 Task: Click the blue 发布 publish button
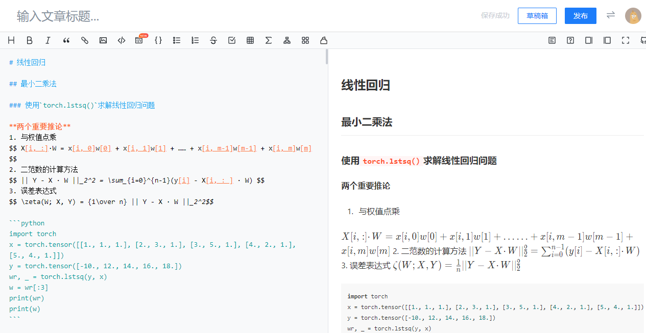[581, 16]
